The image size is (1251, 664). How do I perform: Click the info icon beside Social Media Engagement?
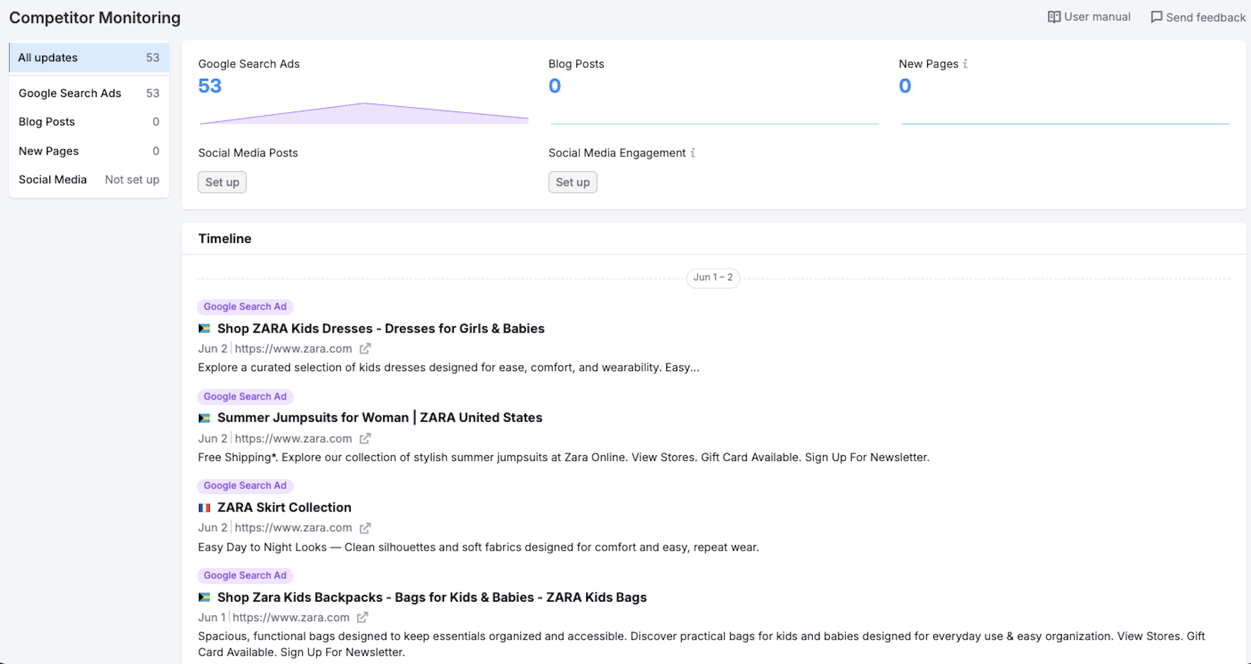coord(693,153)
